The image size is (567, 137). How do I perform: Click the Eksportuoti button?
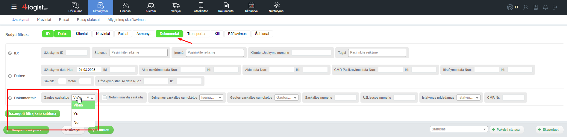click(550, 130)
